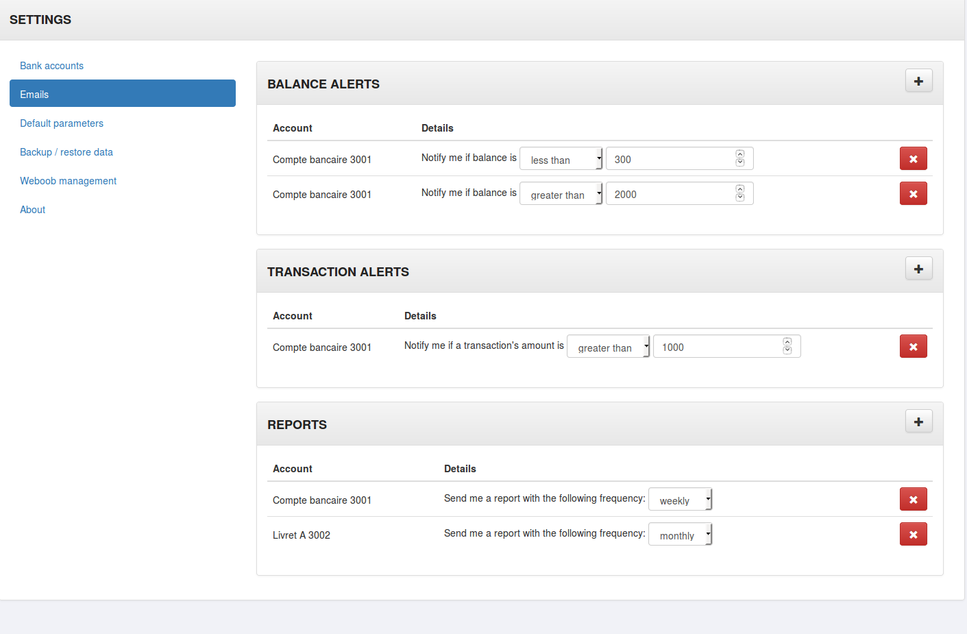Click the SETTINGS page title
This screenshot has width=967, height=634.
(x=40, y=20)
